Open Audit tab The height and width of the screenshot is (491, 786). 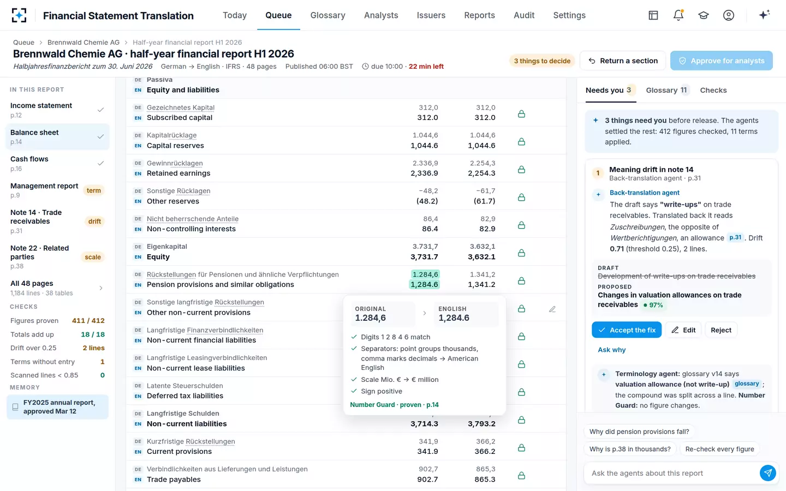[x=524, y=15]
